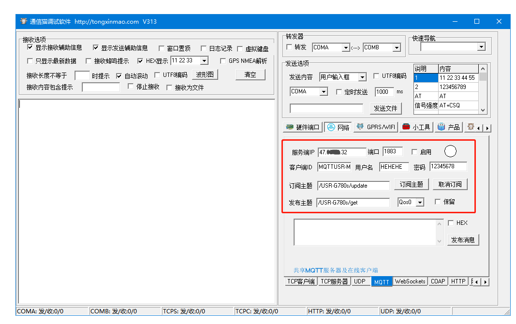Expand the 快速导航 quick navigation dropdown
516x324 pixels.
[481, 47]
